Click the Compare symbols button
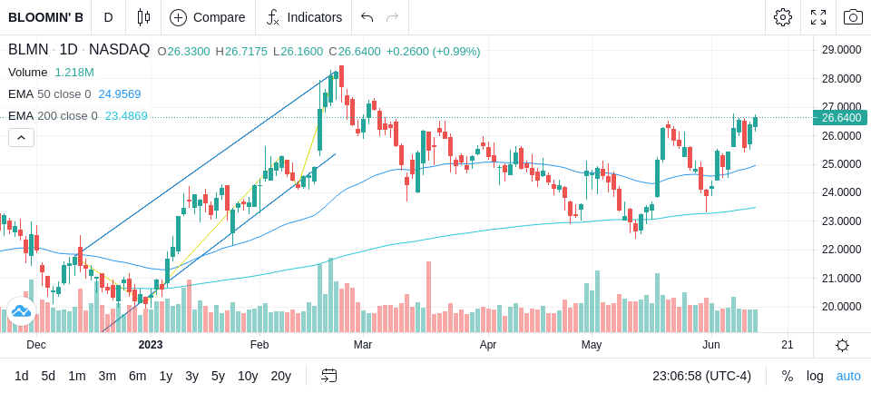This screenshot has width=871, height=393. pos(208,17)
